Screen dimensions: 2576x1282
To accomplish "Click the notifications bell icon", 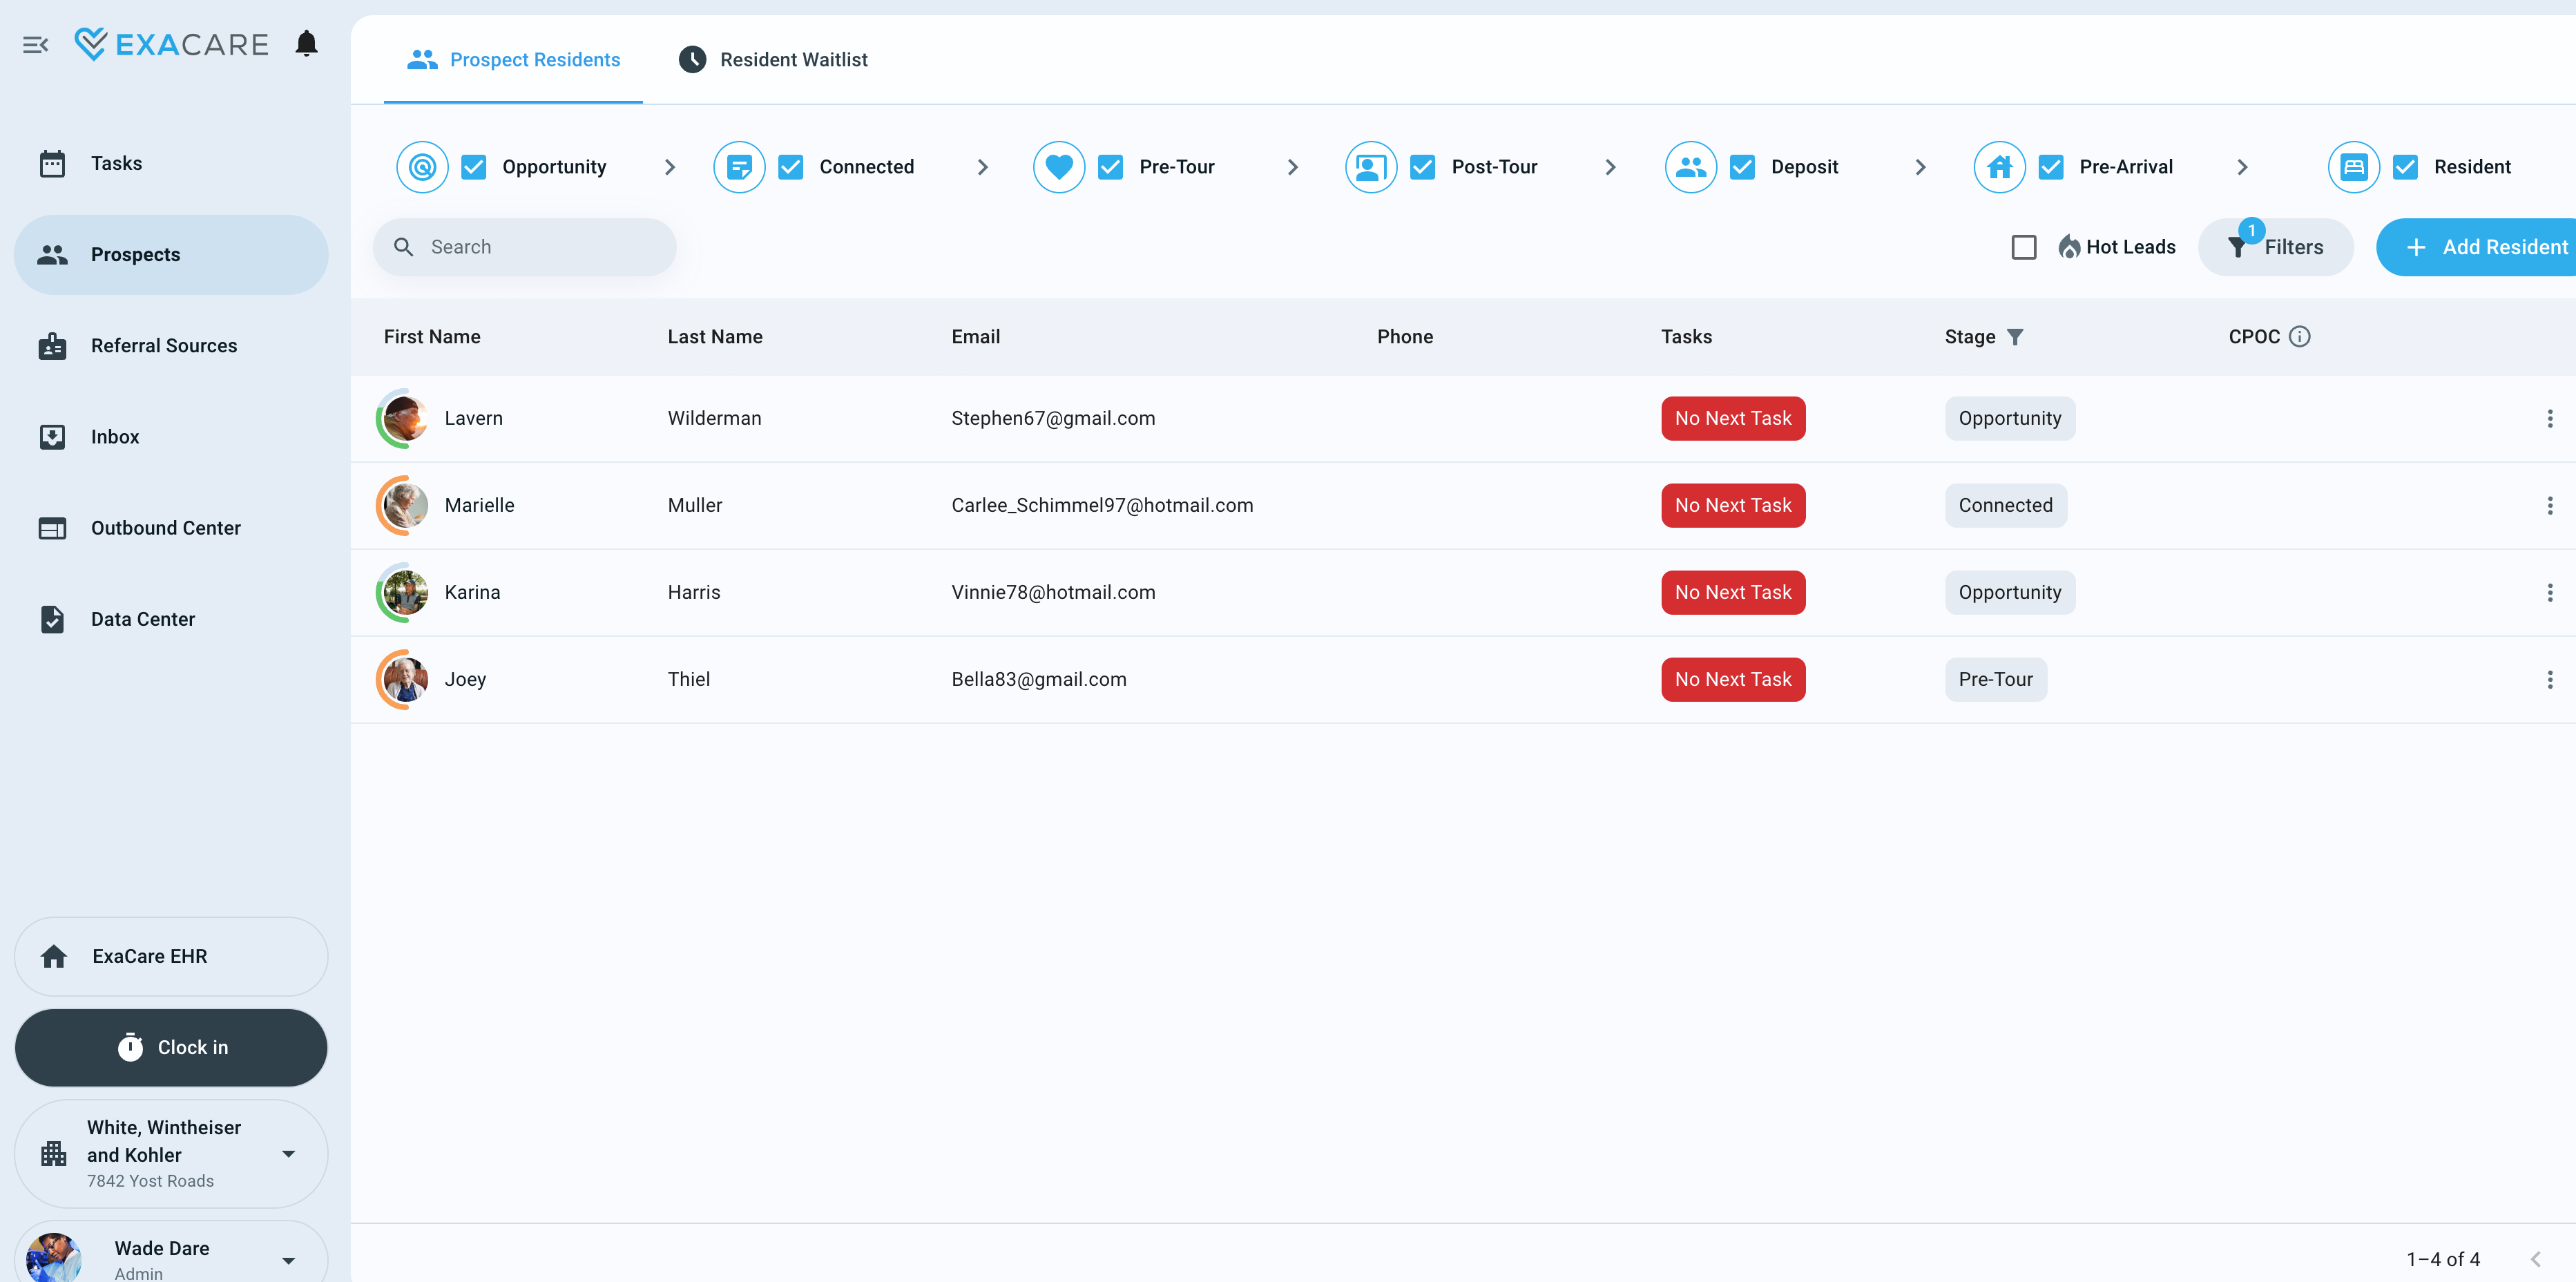I will point(306,43).
